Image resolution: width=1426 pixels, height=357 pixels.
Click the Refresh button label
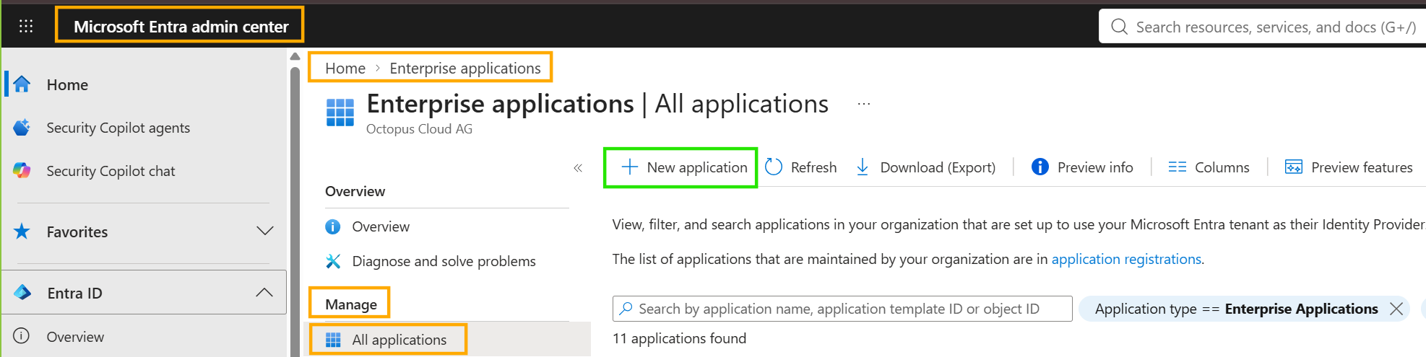(x=813, y=167)
